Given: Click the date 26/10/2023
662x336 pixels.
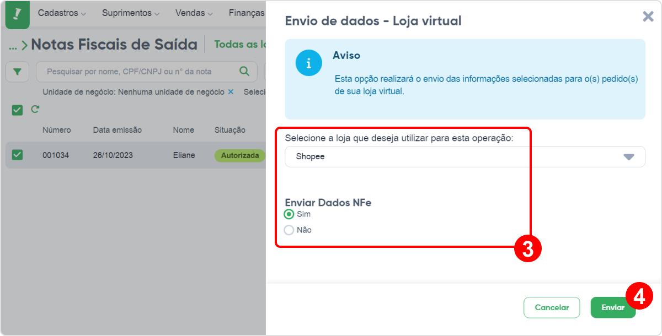Looking at the screenshot, I should click(x=113, y=155).
